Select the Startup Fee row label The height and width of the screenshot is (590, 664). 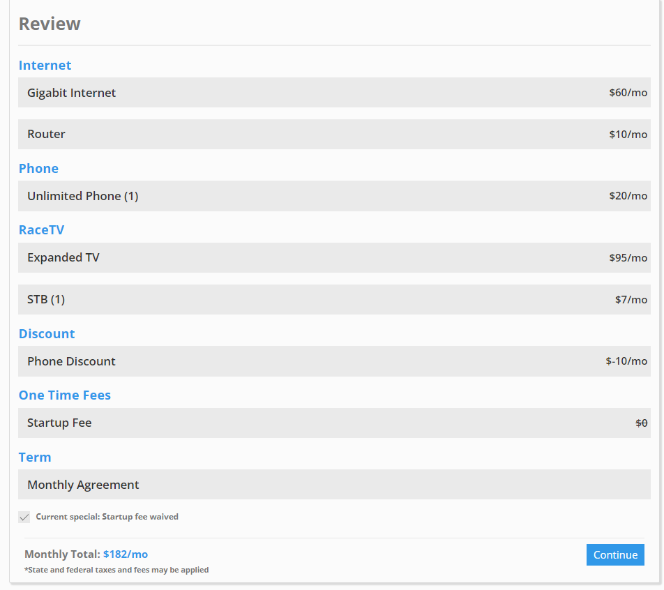coord(59,423)
